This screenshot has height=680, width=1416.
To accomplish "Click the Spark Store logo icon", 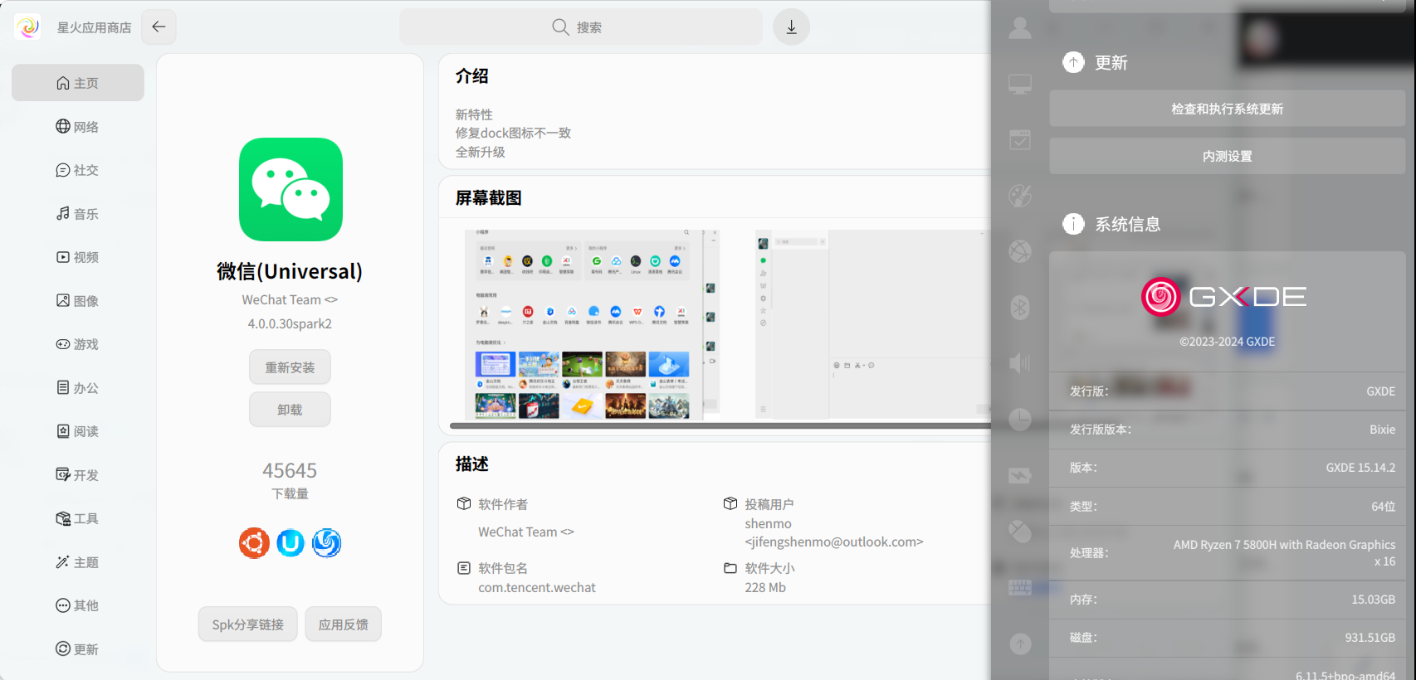I will coord(27,27).
